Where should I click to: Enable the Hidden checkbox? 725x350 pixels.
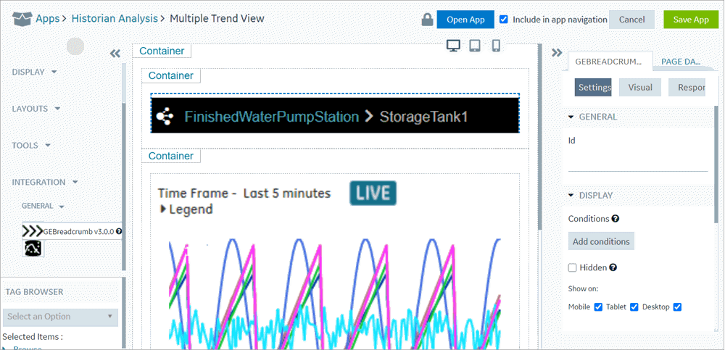(x=573, y=267)
